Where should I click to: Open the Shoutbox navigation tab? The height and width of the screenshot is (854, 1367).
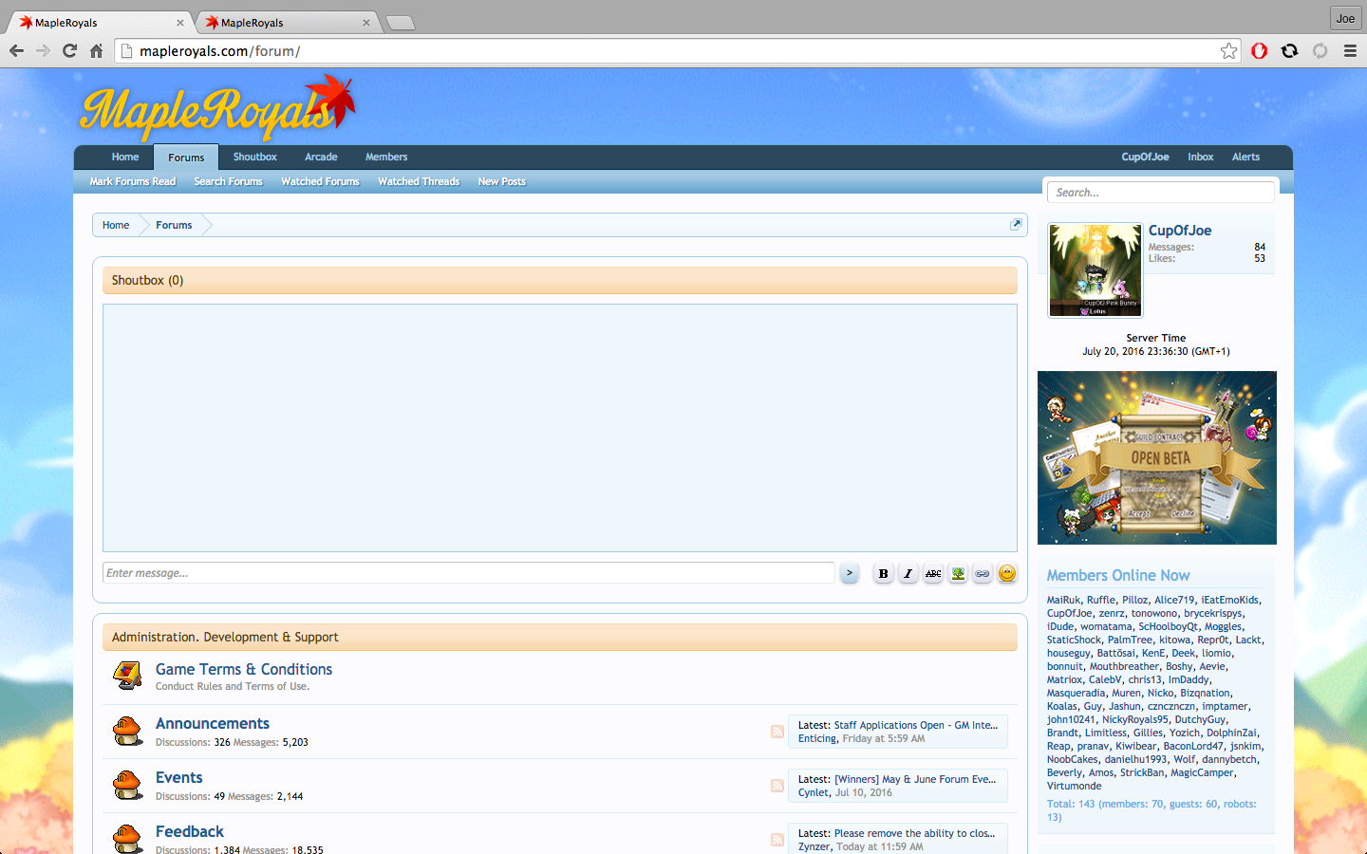[x=255, y=158]
